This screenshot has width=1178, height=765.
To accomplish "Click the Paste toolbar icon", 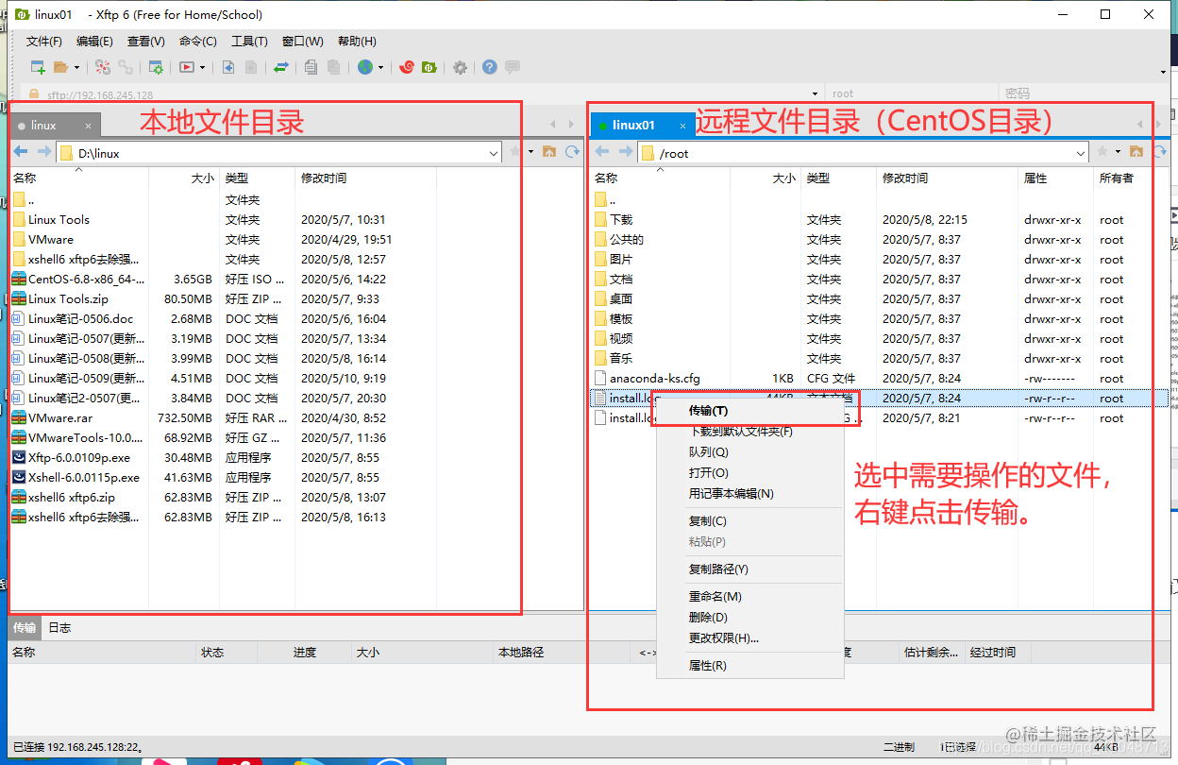I will pos(334,67).
